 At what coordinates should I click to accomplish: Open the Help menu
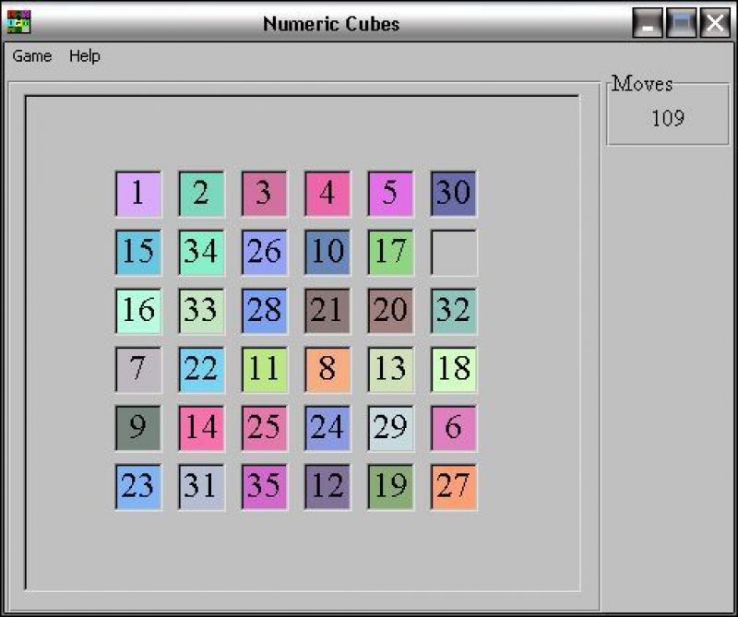point(85,56)
